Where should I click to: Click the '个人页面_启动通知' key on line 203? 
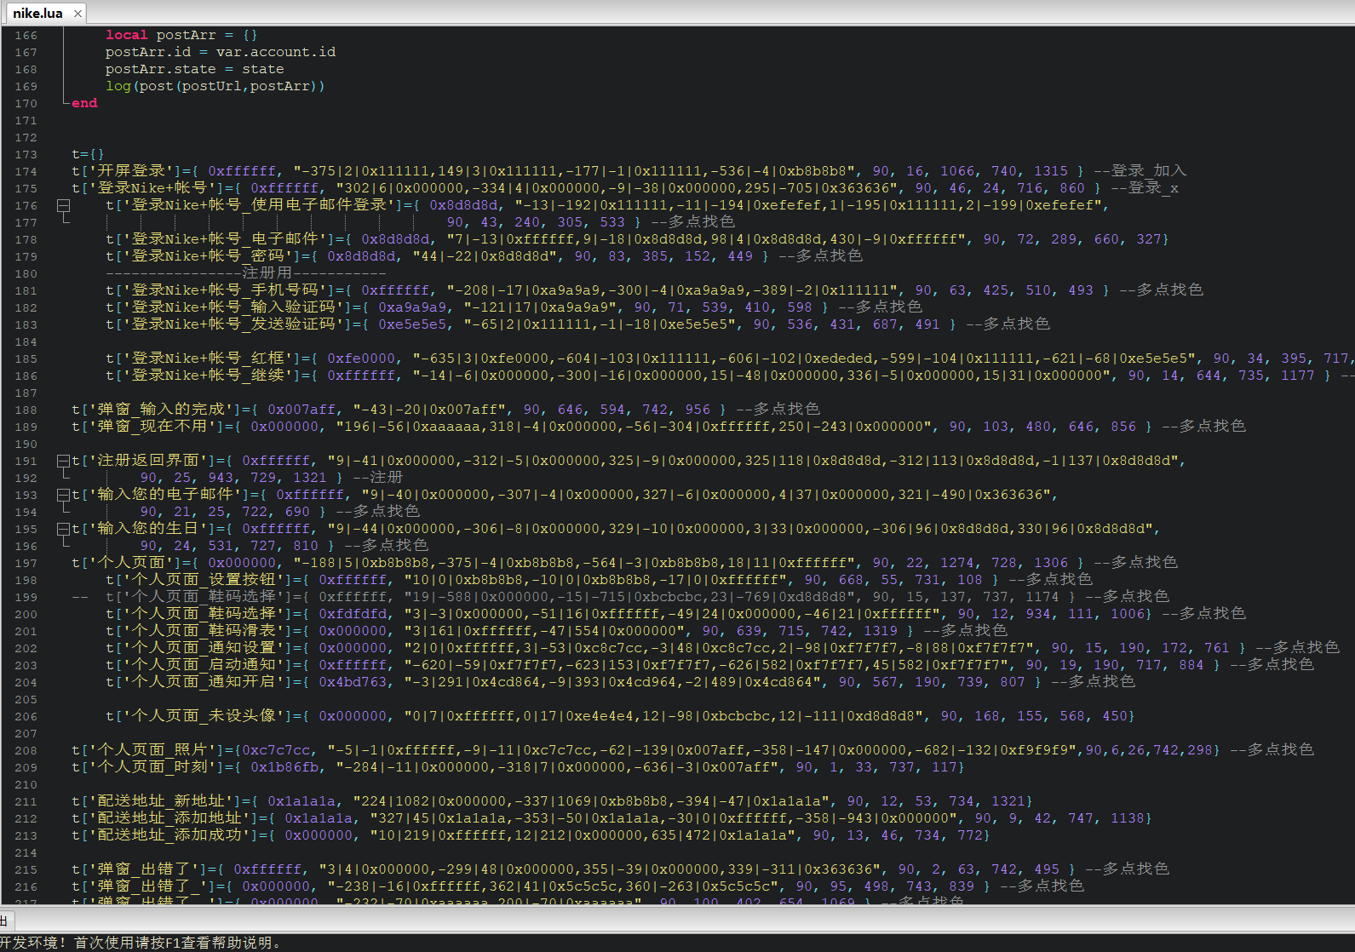[204, 665]
